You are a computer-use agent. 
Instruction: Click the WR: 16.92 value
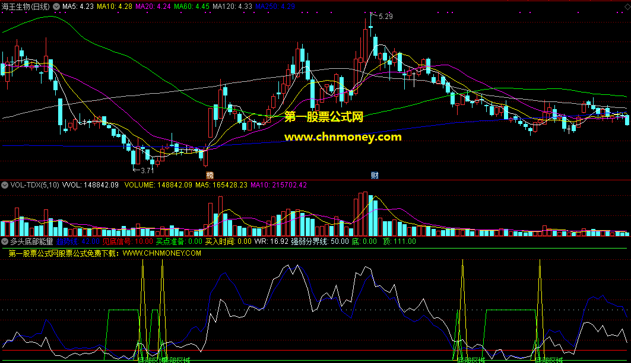coord(271,241)
